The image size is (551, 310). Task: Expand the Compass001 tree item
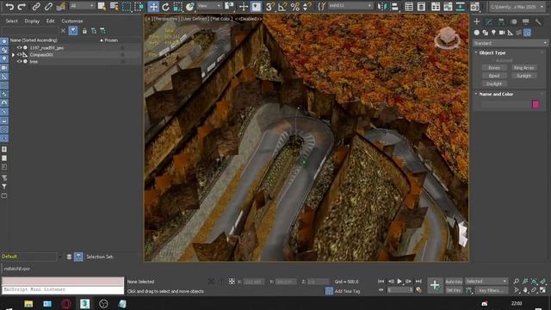point(14,55)
